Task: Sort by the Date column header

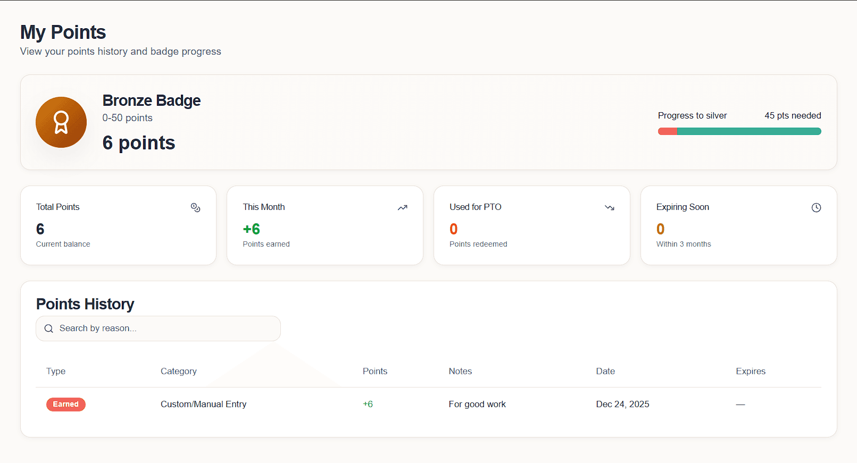Action: (x=605, y=371)
